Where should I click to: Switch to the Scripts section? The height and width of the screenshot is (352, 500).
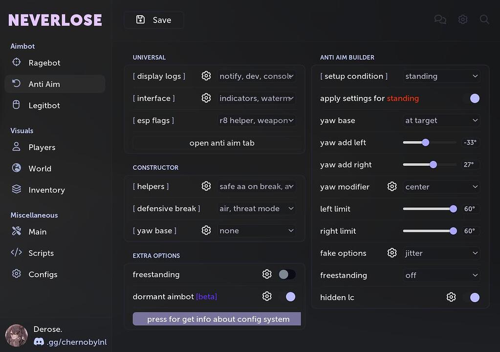coord(41,253)
